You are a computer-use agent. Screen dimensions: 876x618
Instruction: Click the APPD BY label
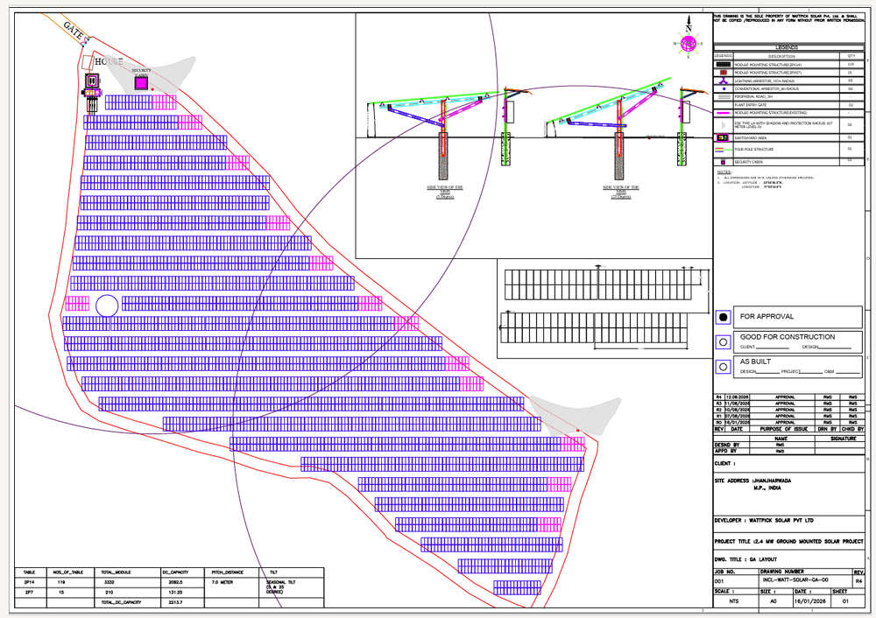(725, 451)
